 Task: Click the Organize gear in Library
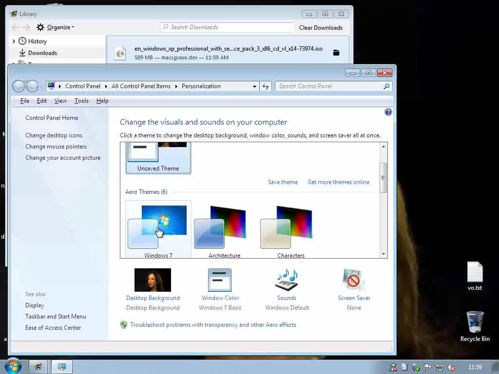(x=40, y=27)
